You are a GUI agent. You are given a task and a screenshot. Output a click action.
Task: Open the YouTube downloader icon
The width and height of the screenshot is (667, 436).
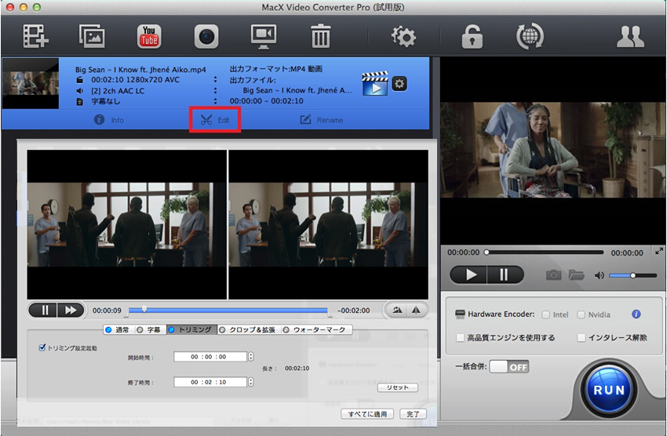[149, 36]
